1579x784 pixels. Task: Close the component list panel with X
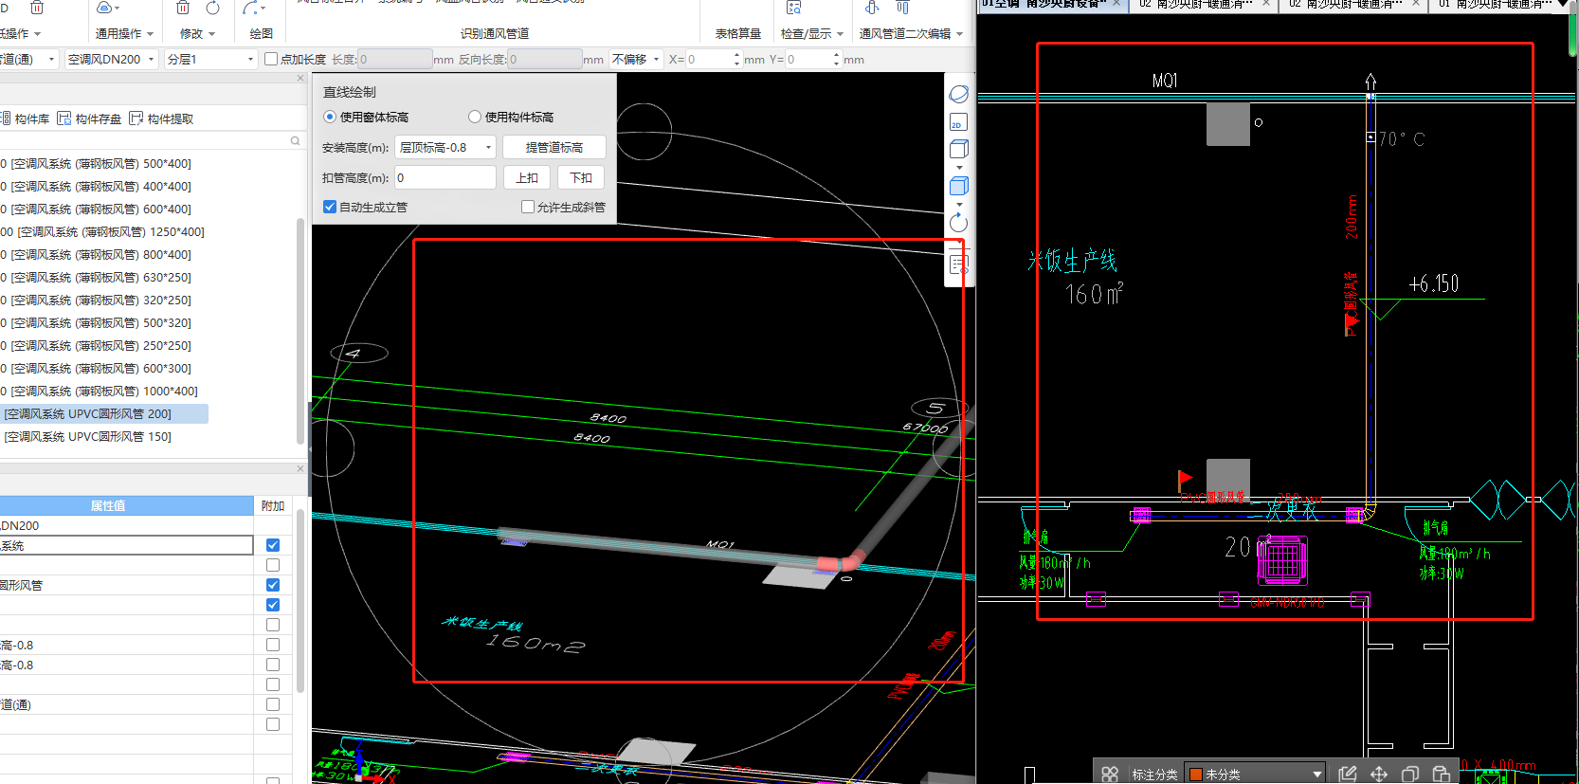300,79
